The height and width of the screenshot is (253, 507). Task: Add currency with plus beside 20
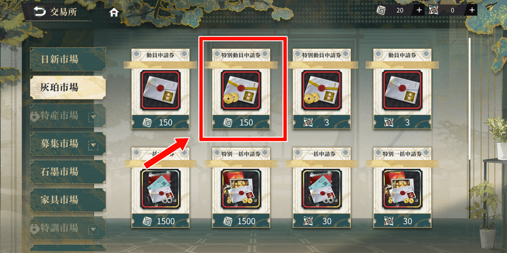tap(419, 10)
